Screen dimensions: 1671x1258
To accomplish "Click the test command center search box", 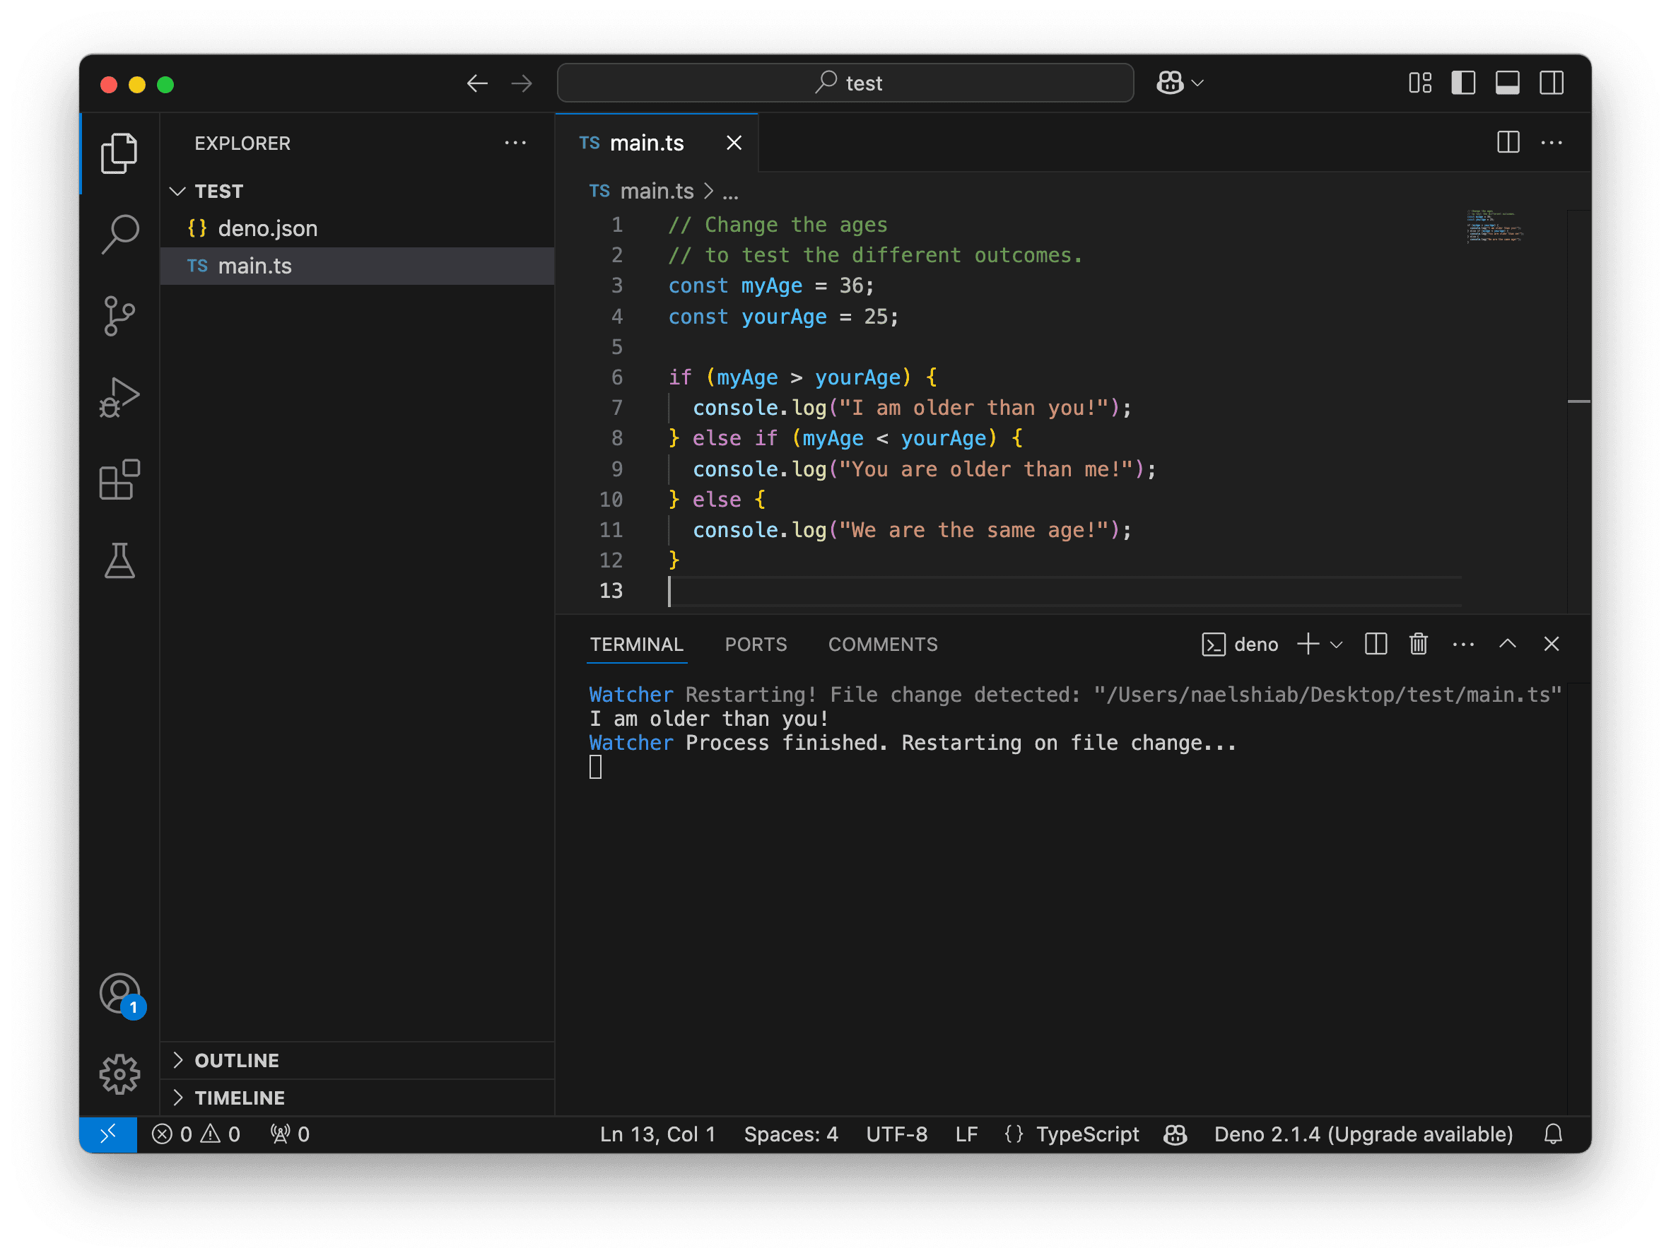I will [845, 83].
